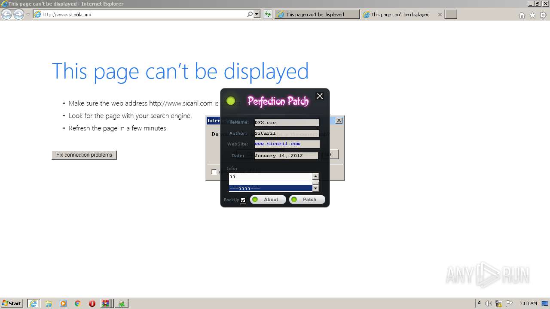Viewport: 550px width, 309px height.
Task: Launch Opera browser from taskbar
Action: coord(92,303)
